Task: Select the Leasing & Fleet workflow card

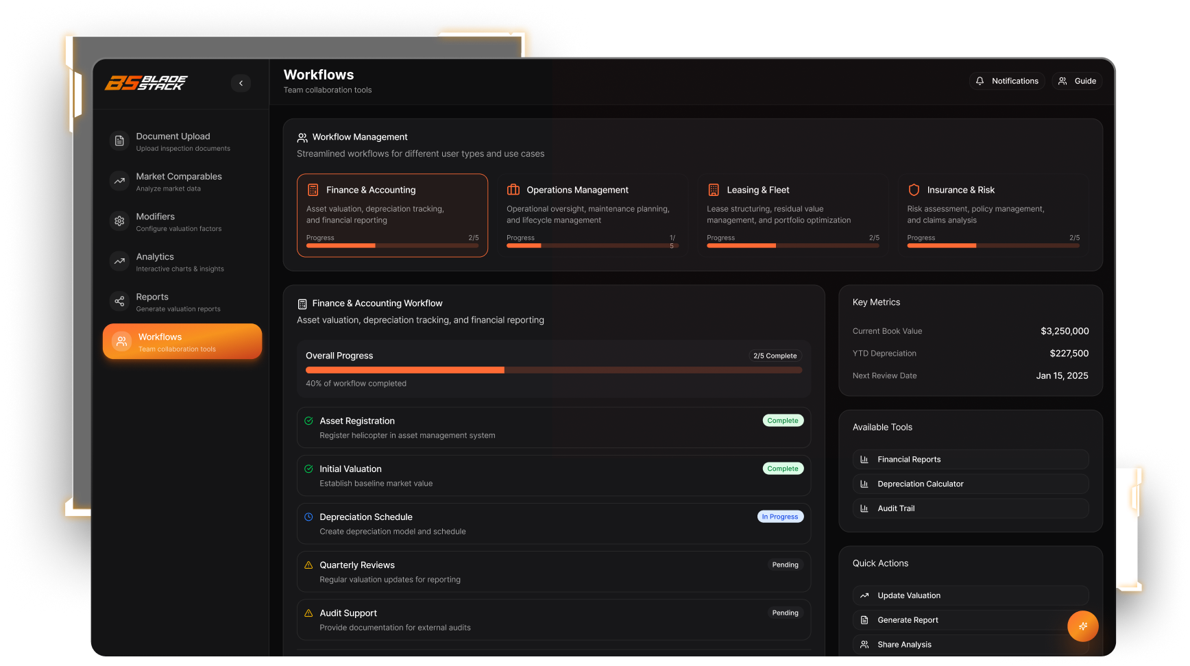Action: pyautogui.click(x=792, y=215)
